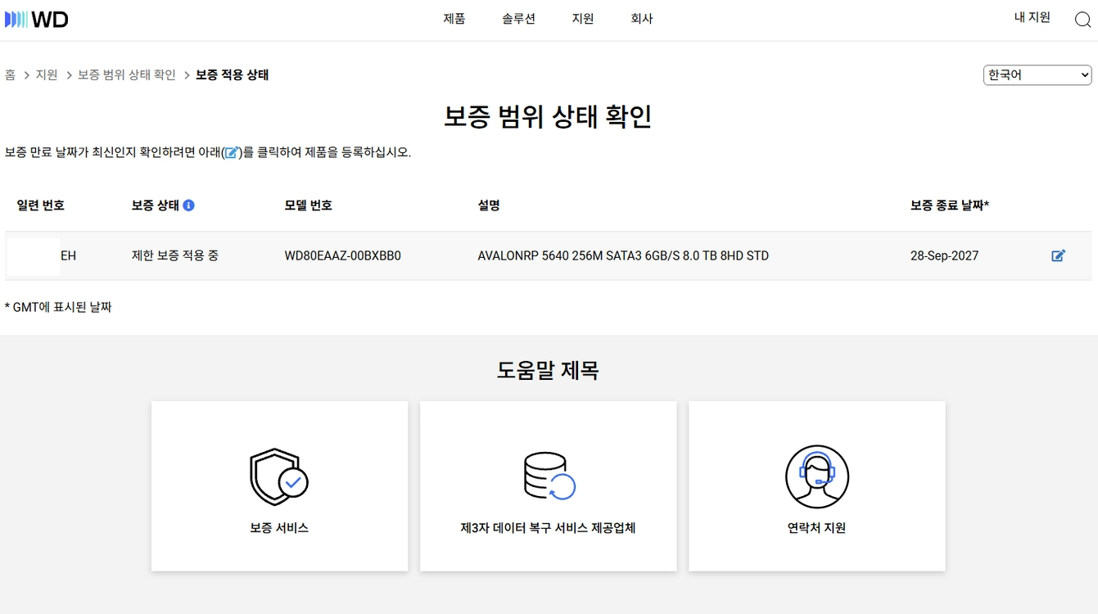Click the info icon beside 보증 상태
The height and width of the screenshot is (614, 1098).
coord(188,205)
